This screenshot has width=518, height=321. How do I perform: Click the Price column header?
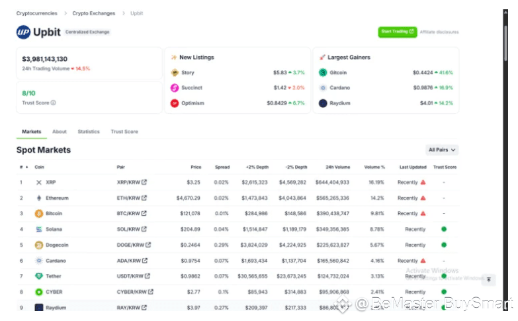click(196, 167)
